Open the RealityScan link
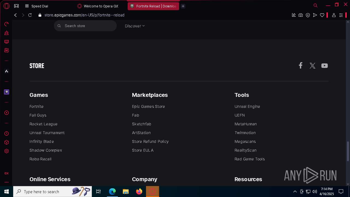Viewport: 350px width, 197px height. 246,150
